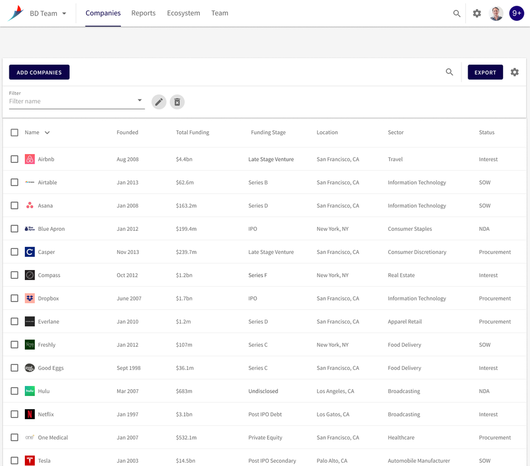530x466 pixels.
Task: Click the Total Funding column header
Action: 192,133
